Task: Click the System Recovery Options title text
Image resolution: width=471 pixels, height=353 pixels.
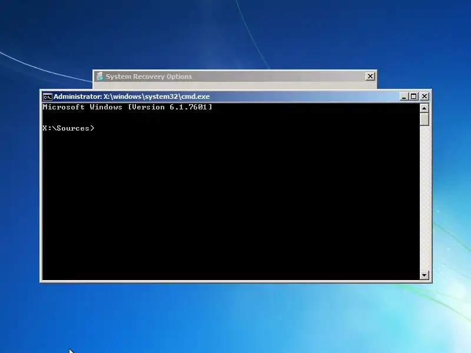Action: click(x=149, y=76)
